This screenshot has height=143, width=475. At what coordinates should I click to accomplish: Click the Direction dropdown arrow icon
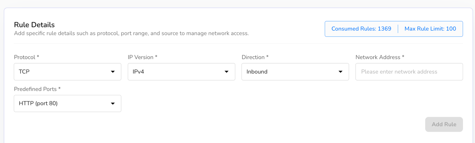pos(340,72)
